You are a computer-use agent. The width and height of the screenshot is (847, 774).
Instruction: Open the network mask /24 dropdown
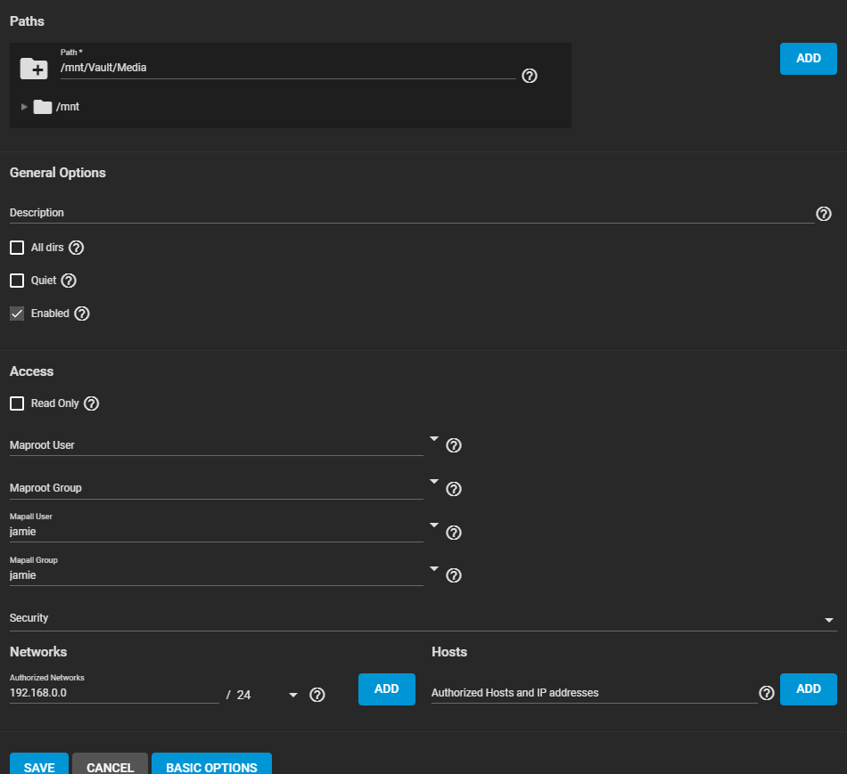pyautogui.click(x=292, y=695)
